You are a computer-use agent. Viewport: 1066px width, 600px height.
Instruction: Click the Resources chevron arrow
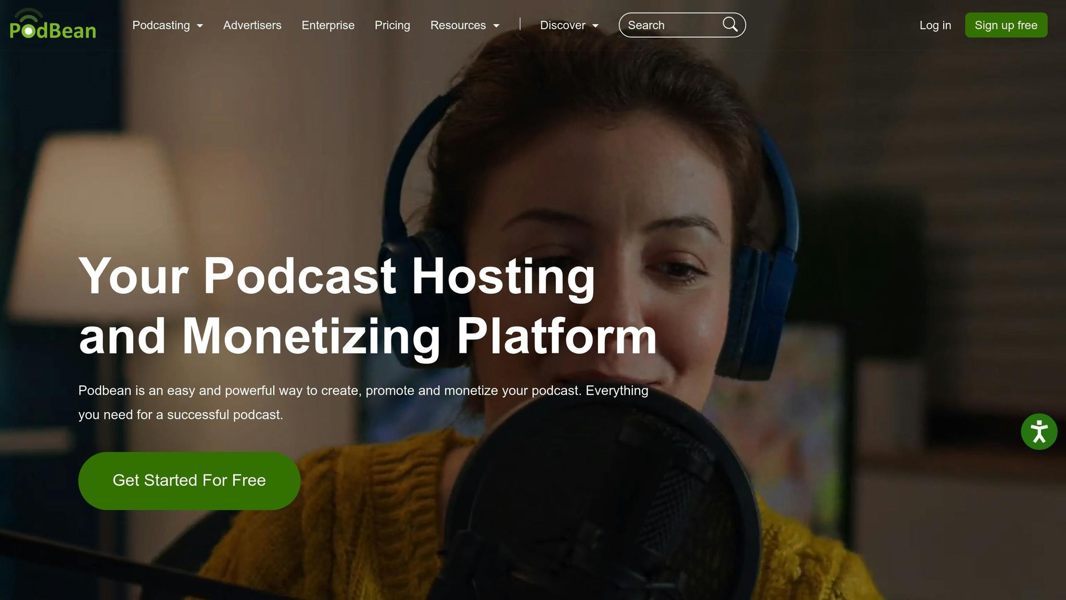pos(495,26)
